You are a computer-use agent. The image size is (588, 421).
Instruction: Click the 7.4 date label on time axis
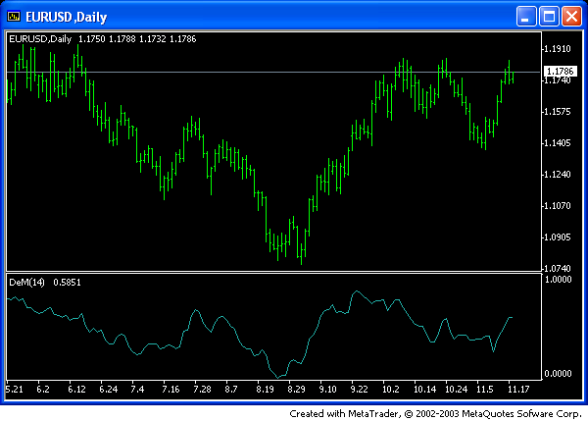(x=137, y=389)
